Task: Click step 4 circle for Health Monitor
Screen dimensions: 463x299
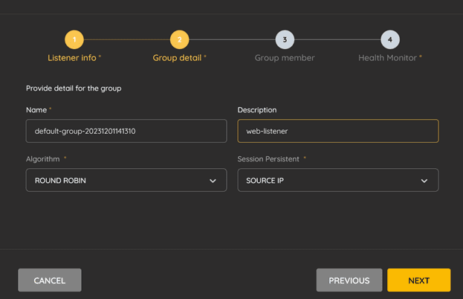Action: 390,39
